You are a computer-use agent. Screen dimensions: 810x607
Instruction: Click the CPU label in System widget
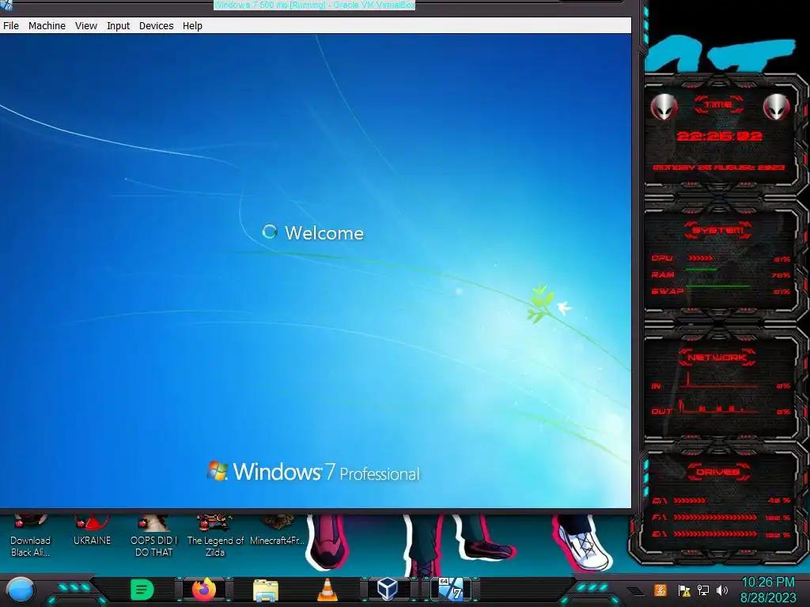(x=662, y=258)
